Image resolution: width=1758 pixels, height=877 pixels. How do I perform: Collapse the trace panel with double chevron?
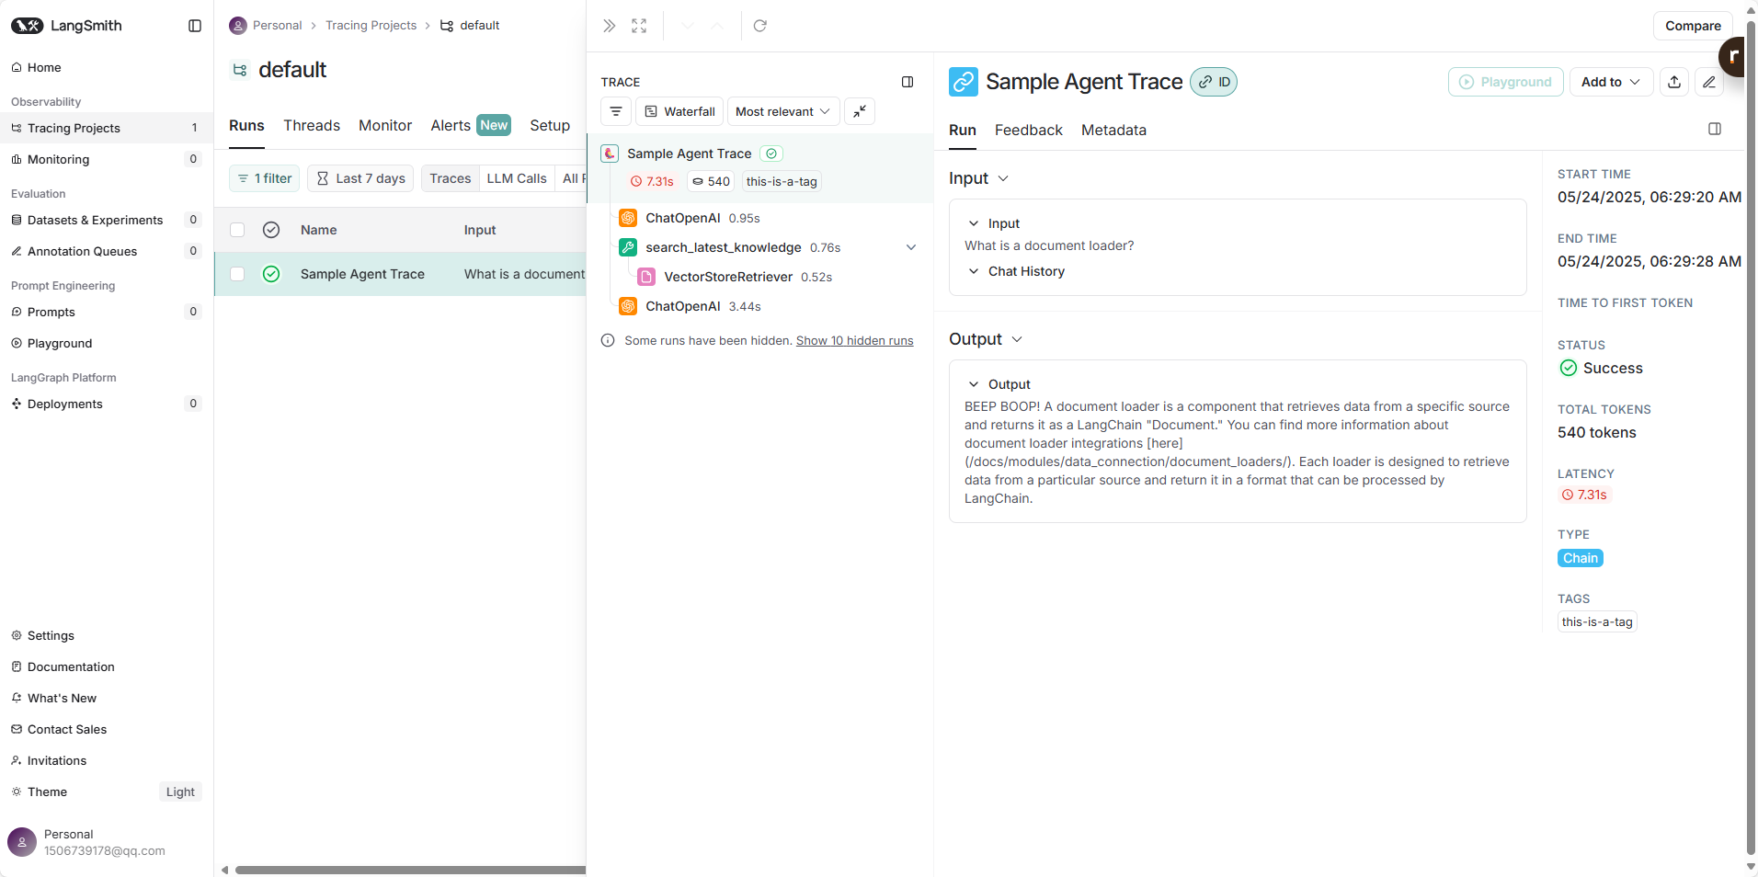(609, 26)
